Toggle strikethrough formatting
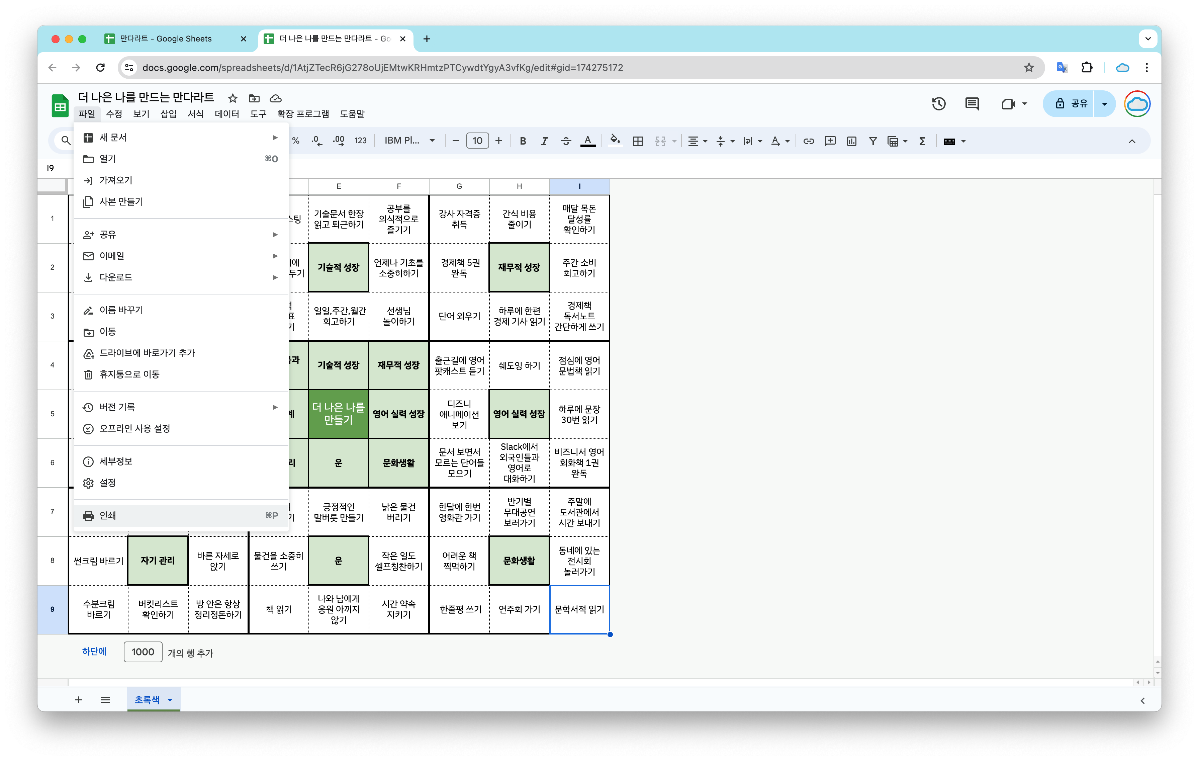 (566, 141)
